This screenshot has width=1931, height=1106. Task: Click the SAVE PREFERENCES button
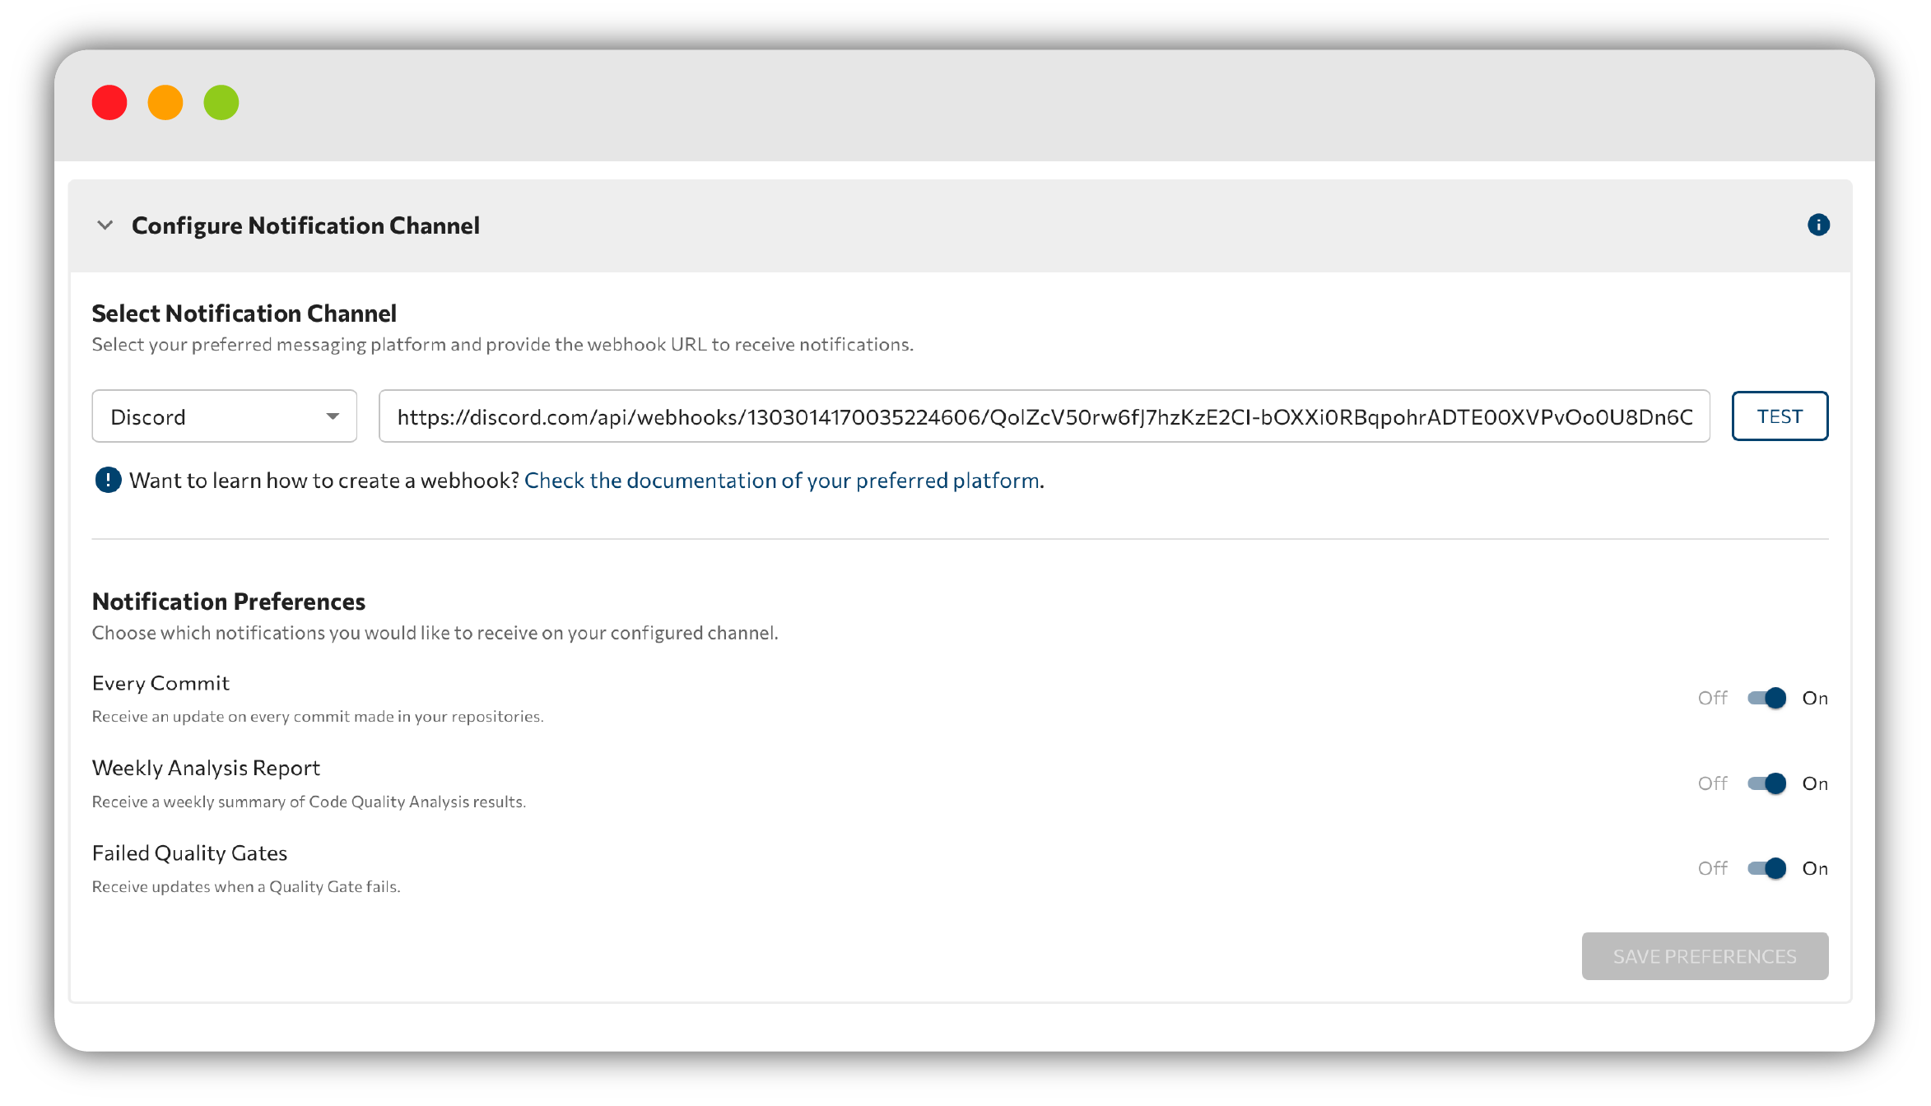click(1705, 956)
